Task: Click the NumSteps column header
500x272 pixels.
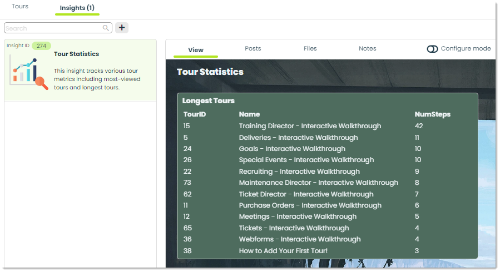Action: (x=432, y=114)
